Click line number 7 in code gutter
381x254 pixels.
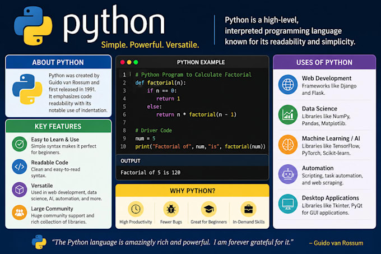[x=124, y=122]
